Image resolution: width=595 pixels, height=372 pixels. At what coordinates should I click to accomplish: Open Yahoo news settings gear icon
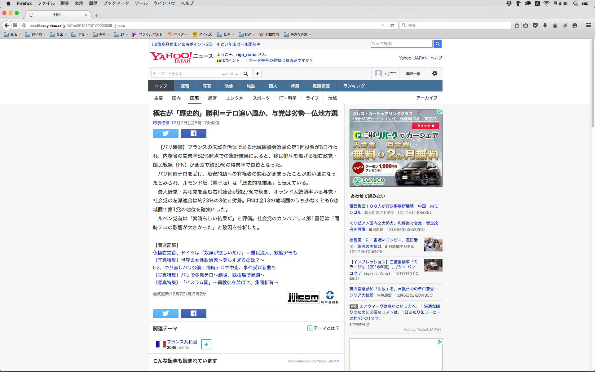coord(434,73)
